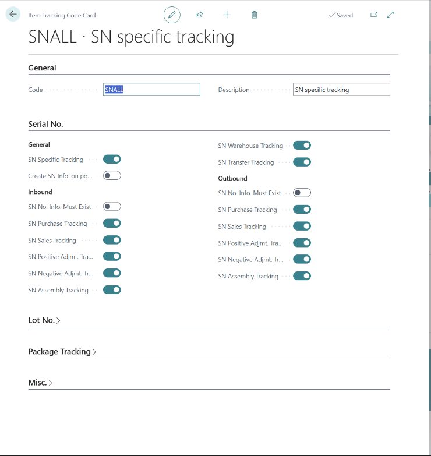Enable Outbound SN No. Info. Must Exist
The height and width of the screenshot is (456, 431).
pos(302,193)
